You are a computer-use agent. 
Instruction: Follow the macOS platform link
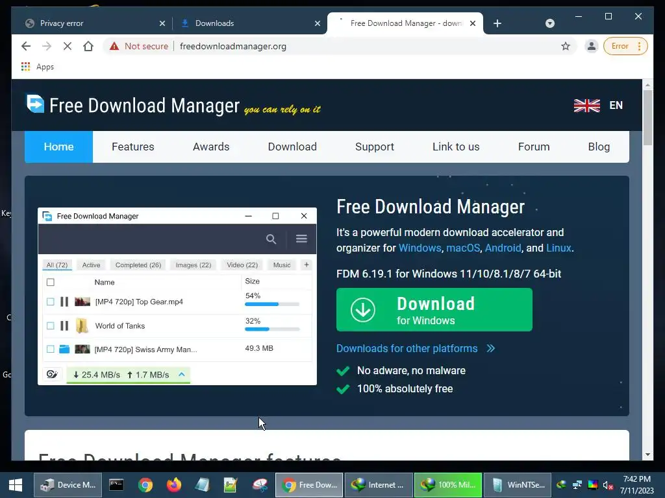pos(463,248)
